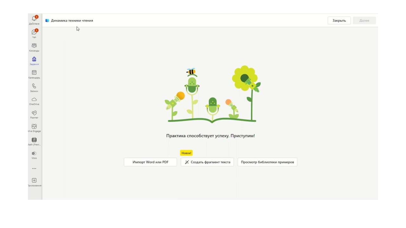This screenshot has width=406, height=228.
Task: Open Просмотр библиотеки примеров
Action: (x=267, y=162)
